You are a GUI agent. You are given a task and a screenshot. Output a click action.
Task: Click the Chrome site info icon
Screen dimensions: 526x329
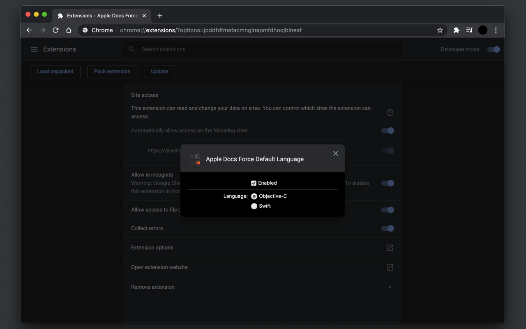click(85, 30)
